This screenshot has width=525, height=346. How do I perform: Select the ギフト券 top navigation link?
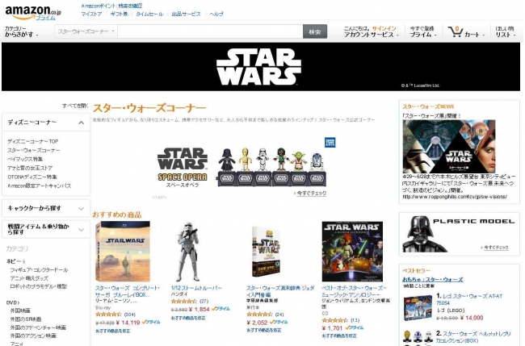coord(119,14)
